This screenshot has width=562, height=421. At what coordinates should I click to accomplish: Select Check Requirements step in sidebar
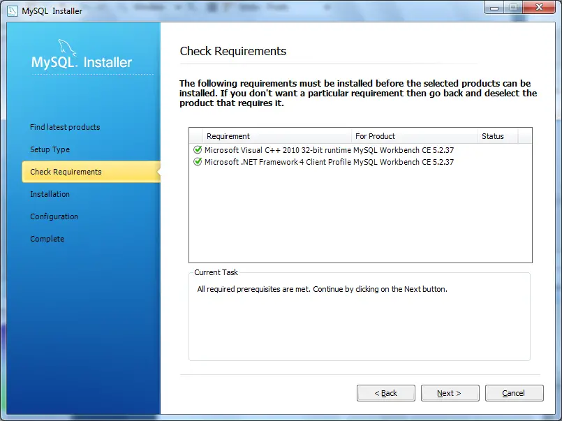tap(91, 172)
